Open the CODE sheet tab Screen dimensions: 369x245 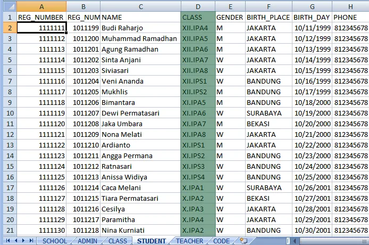[x=221, y=241]
